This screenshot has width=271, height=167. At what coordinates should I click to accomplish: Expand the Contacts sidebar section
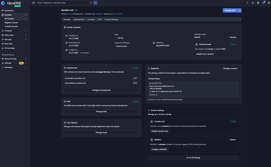(26, 31)
